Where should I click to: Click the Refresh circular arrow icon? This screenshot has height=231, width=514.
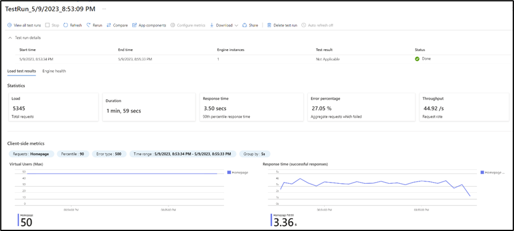pyautogui.click(x=65, y=25)
